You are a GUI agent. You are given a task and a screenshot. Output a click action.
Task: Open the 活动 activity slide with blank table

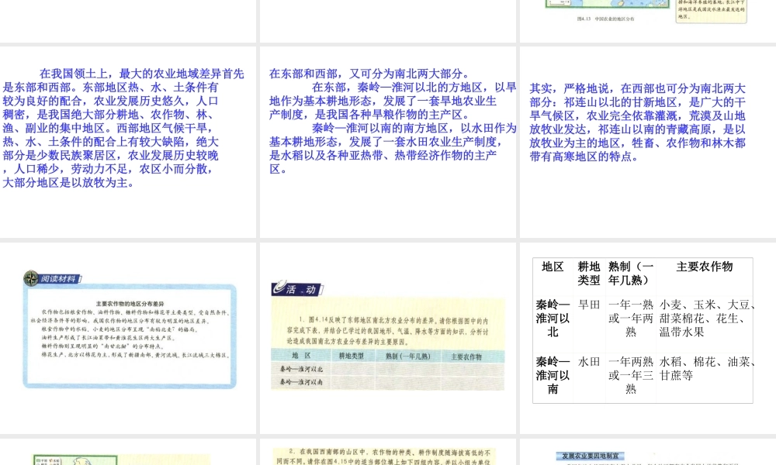pyautogui.click(x=388, y=338)
